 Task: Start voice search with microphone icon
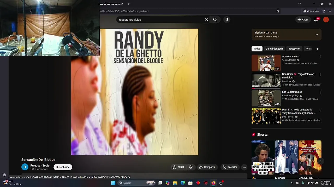227,19
